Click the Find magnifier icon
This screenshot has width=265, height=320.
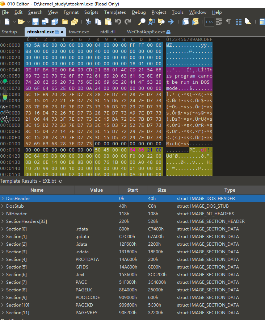coord(142,22)
